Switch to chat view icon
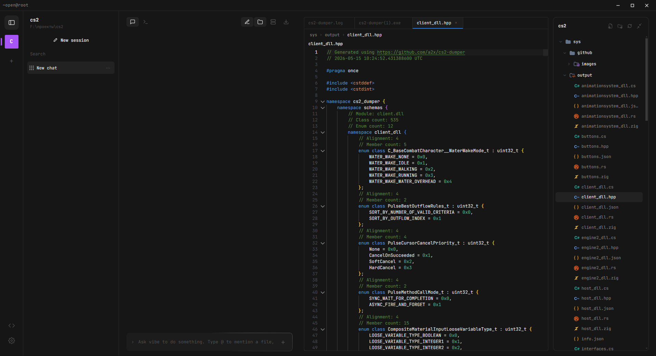This screenshot has width=656, height=356. pyautogui.click(x=133, y=22)
